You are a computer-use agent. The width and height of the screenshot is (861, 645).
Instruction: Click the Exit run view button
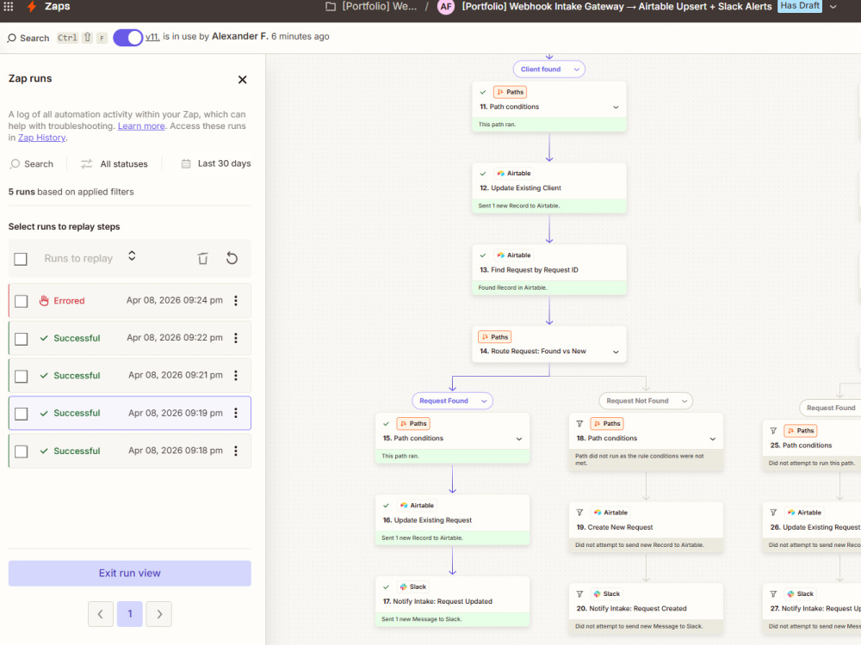point(130,573)
